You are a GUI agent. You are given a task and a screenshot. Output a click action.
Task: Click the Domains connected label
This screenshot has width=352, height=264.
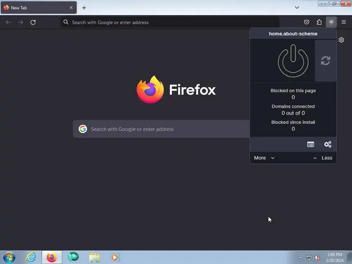click(293, 107)
